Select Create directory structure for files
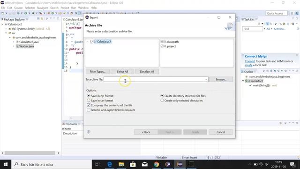This screenshot has height=169, width=300. [162, 96]
